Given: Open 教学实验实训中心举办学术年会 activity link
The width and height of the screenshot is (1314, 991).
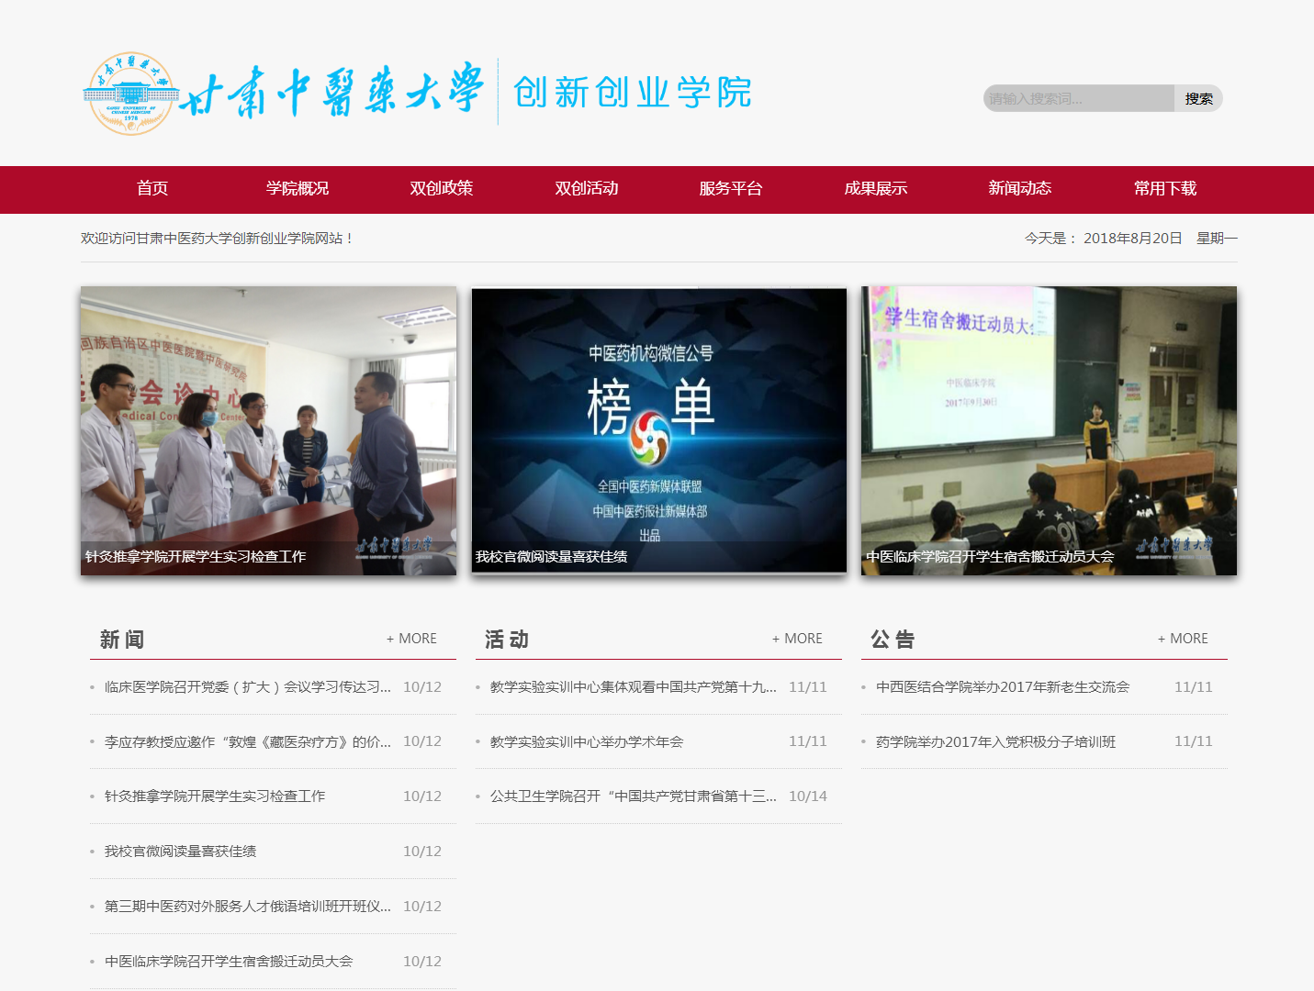Looking at the screenshot, I should [587, 741].
